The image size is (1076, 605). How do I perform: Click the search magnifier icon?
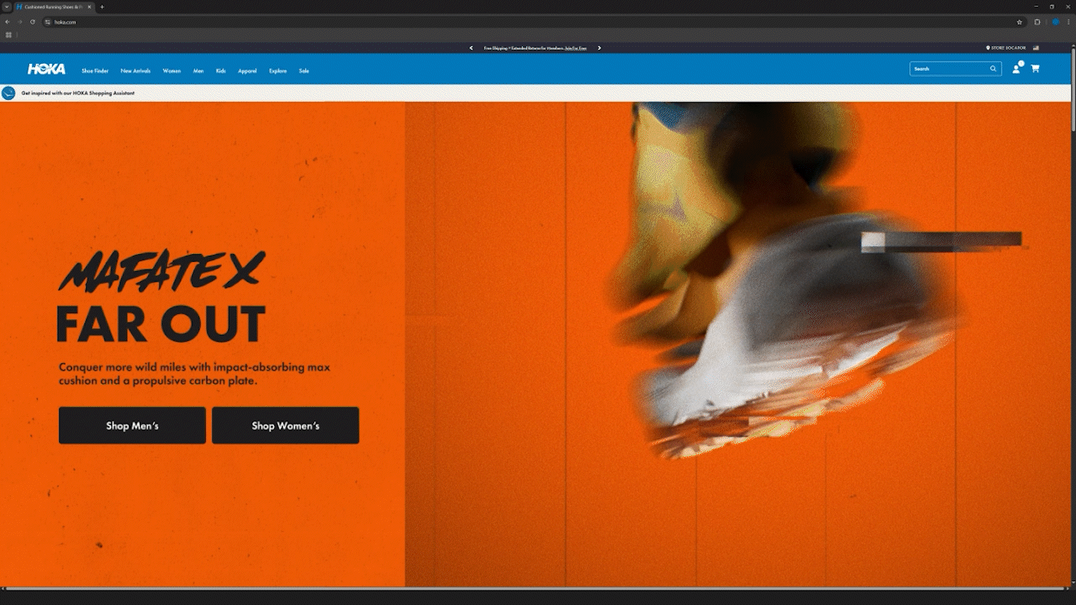[x=993, y=68]
